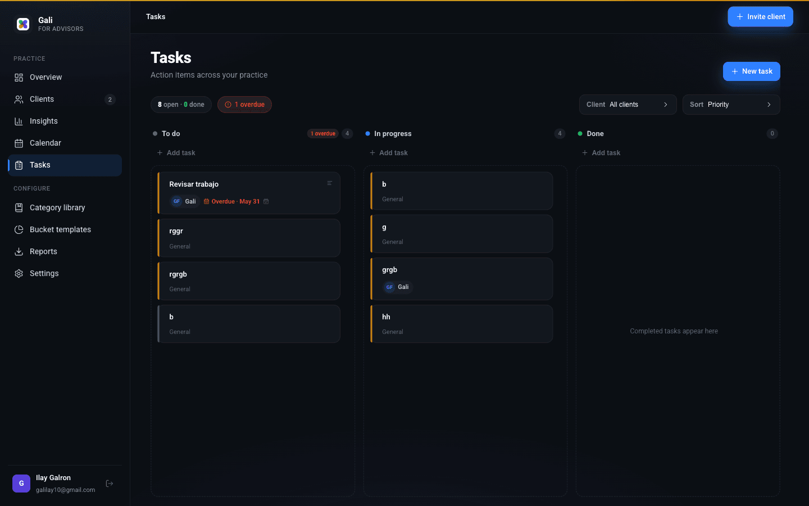Click the gray calendar icon after May 31
This screenshot has height=506, width=809.
coord(266,201)
